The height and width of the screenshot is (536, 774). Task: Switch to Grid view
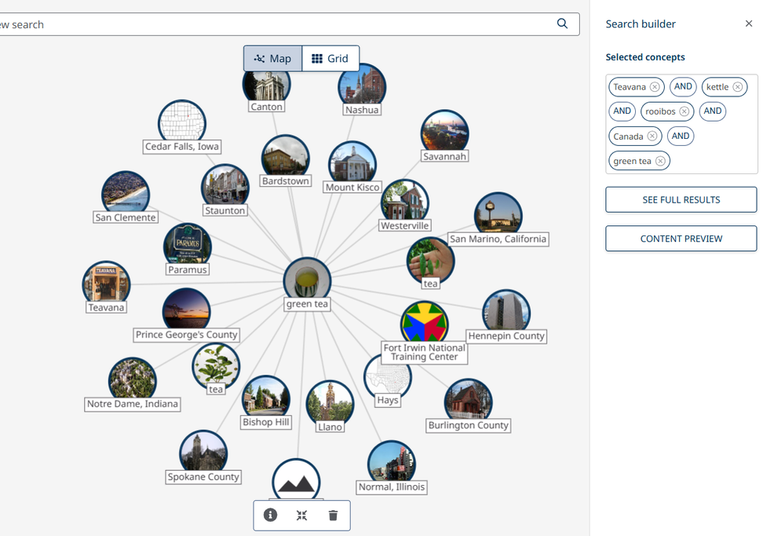click(330, 59)
